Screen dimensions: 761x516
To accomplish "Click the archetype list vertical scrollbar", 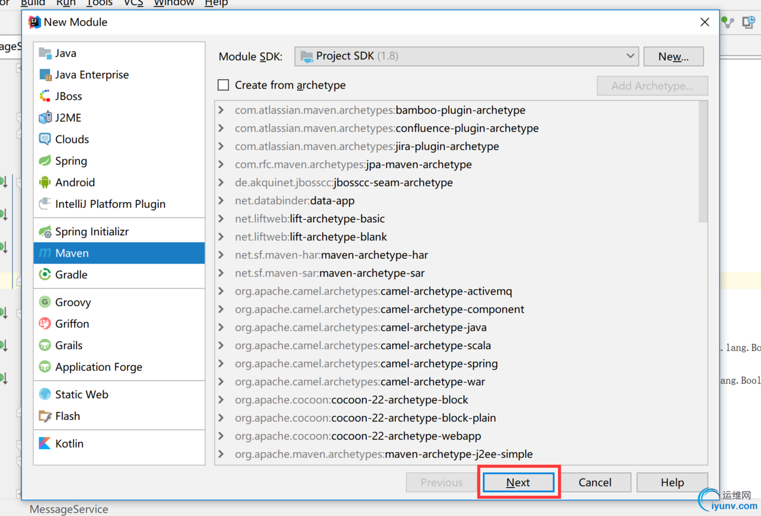I will coord(703,161).
